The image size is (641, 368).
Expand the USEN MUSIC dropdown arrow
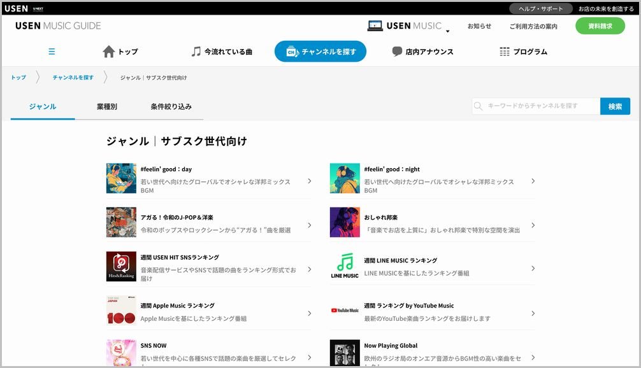(x=448, y=31)
